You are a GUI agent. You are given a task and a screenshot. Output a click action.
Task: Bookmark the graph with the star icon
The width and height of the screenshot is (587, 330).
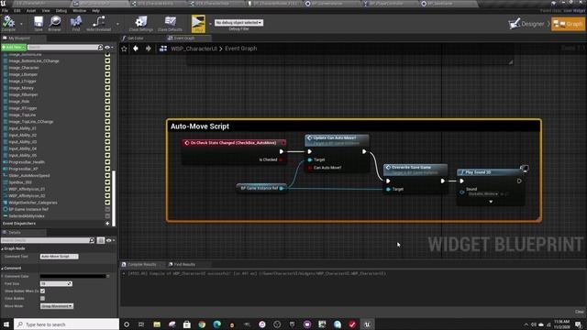[125, 49]
